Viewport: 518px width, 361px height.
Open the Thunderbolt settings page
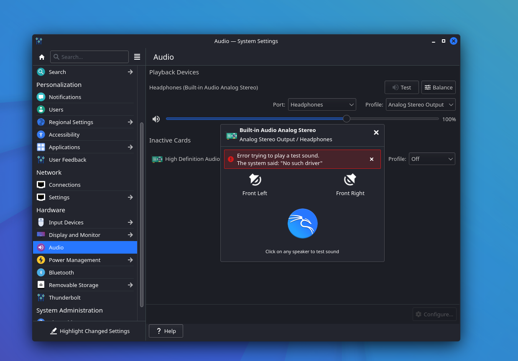[64, 297]
